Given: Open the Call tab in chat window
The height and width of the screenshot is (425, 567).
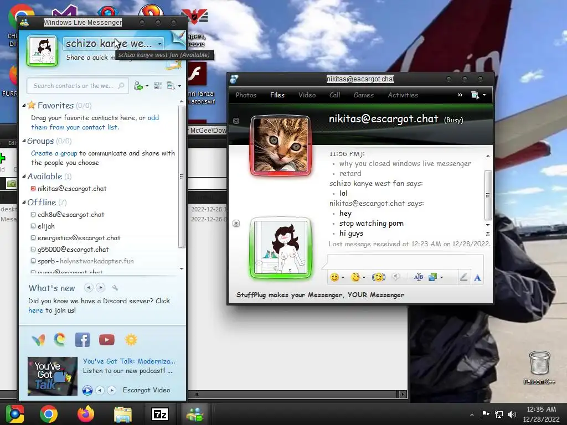Looking at the screenshot, I should pyautogui.click(x=334, y=95).
